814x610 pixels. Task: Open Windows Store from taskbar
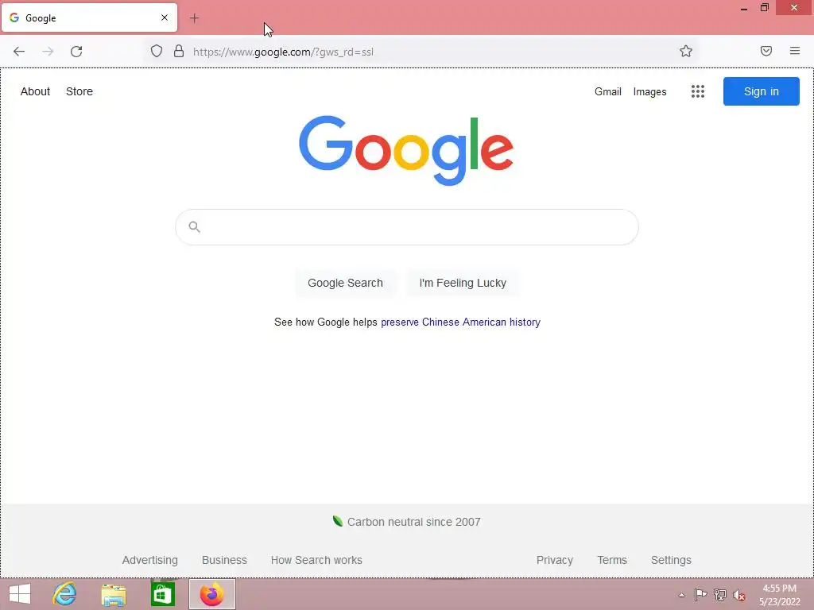[x=162, y=594]
